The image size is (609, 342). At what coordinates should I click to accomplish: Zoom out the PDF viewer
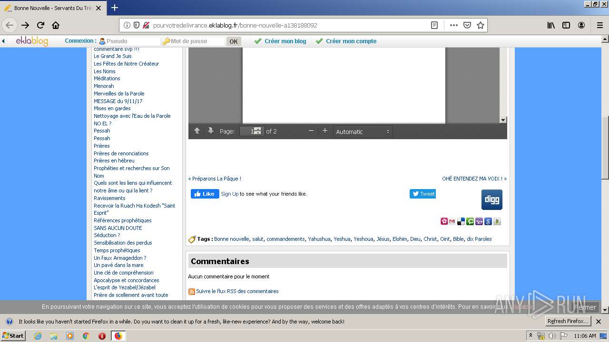pos(311,131)
